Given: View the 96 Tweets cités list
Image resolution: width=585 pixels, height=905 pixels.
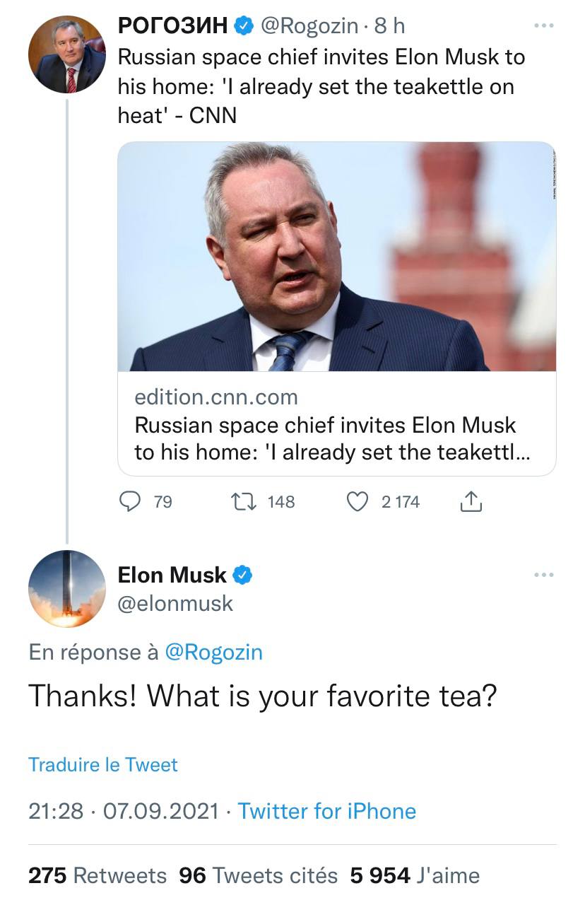Looking at the screenshot, I should [258, 875].
